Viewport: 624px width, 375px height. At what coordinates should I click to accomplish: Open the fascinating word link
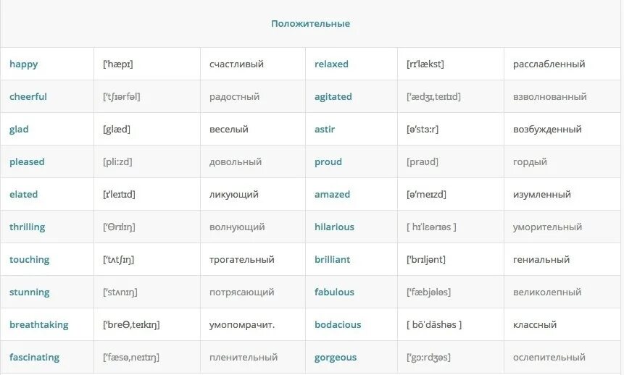tap(35, 358)
